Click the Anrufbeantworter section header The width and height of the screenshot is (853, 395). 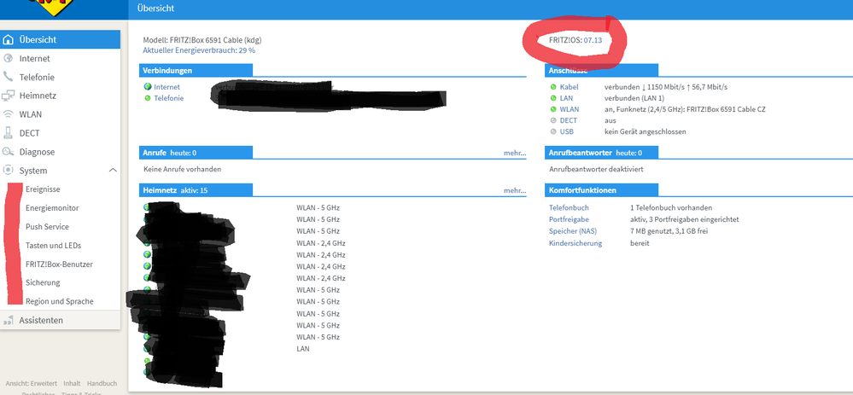tap(601, 153)
